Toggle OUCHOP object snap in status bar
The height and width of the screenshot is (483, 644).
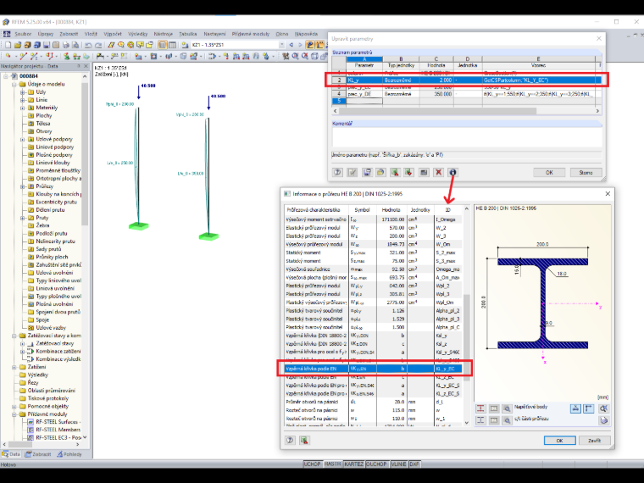point(376,464)
